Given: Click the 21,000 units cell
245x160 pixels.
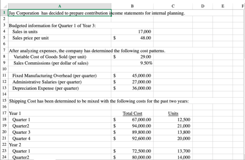Looking at the screenshot, I should pos(173,126).
